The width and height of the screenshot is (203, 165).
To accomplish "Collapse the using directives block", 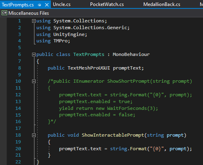I will coord(34,21).
